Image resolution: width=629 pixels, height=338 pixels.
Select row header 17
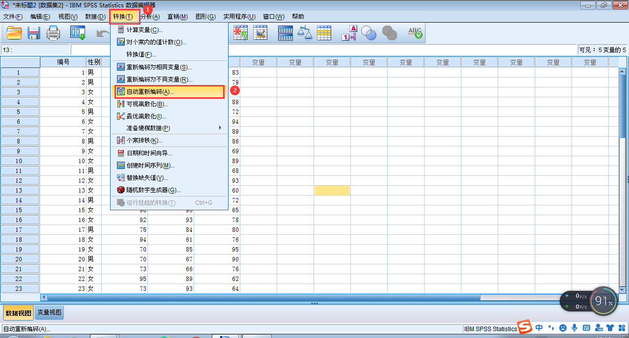pos(20,229)
